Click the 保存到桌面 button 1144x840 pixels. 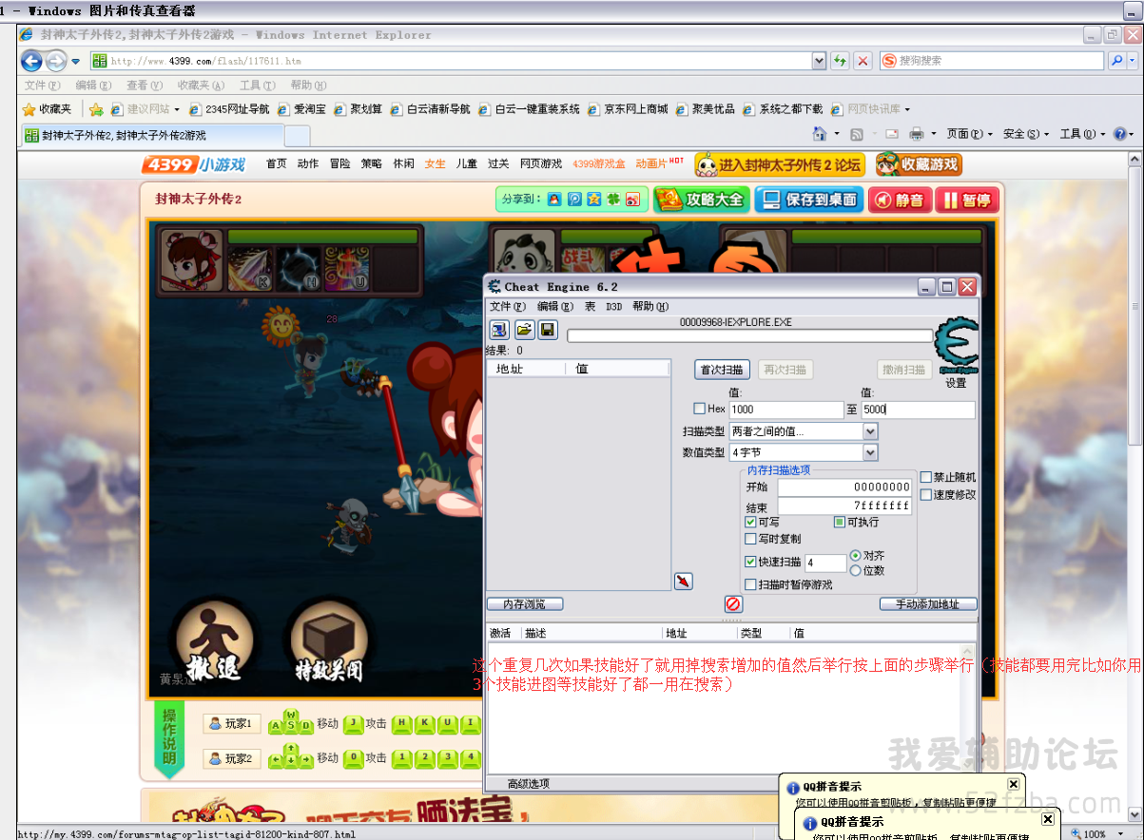(807, 200)
